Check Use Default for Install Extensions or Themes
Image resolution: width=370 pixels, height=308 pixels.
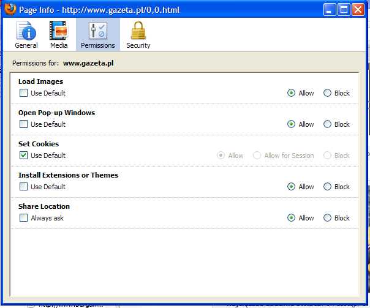23,187
